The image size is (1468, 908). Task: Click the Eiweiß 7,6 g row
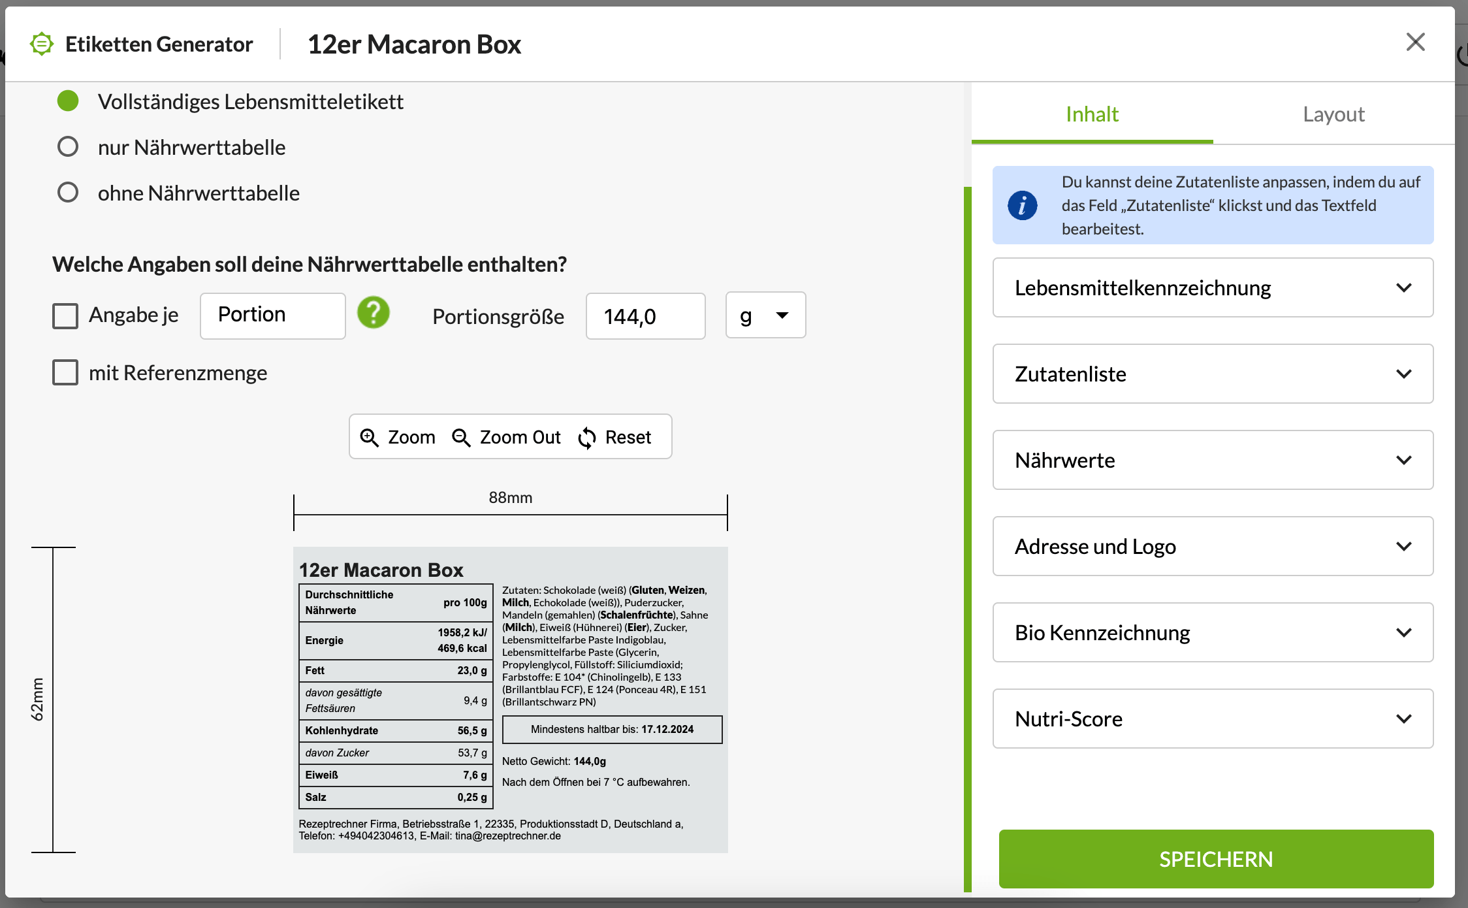coord(396,775)
